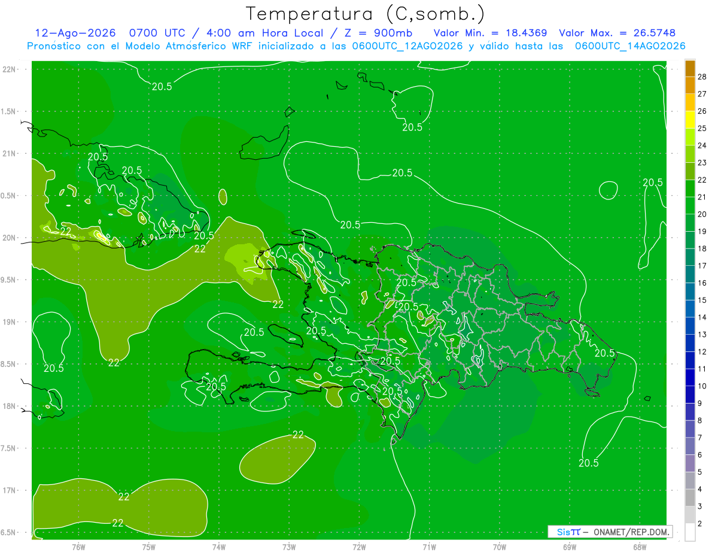The height and width of the screenshot is (555, 718).
Task: Click the ONAMET/REP.DOM. credit label
Action: tap(632, 532)
